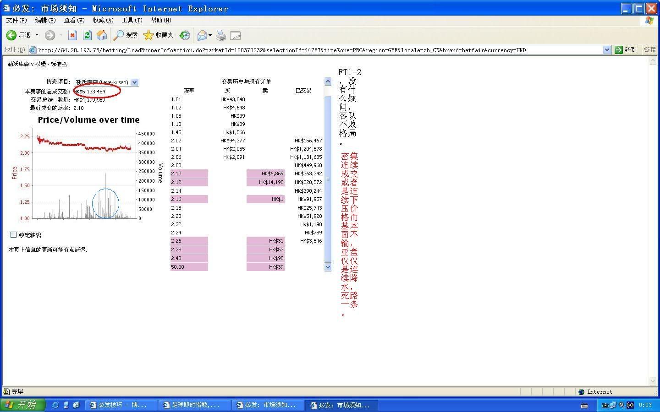Click the Back navigation arrow icon
This screenshot has height=412, width=660.
[12, 35]
